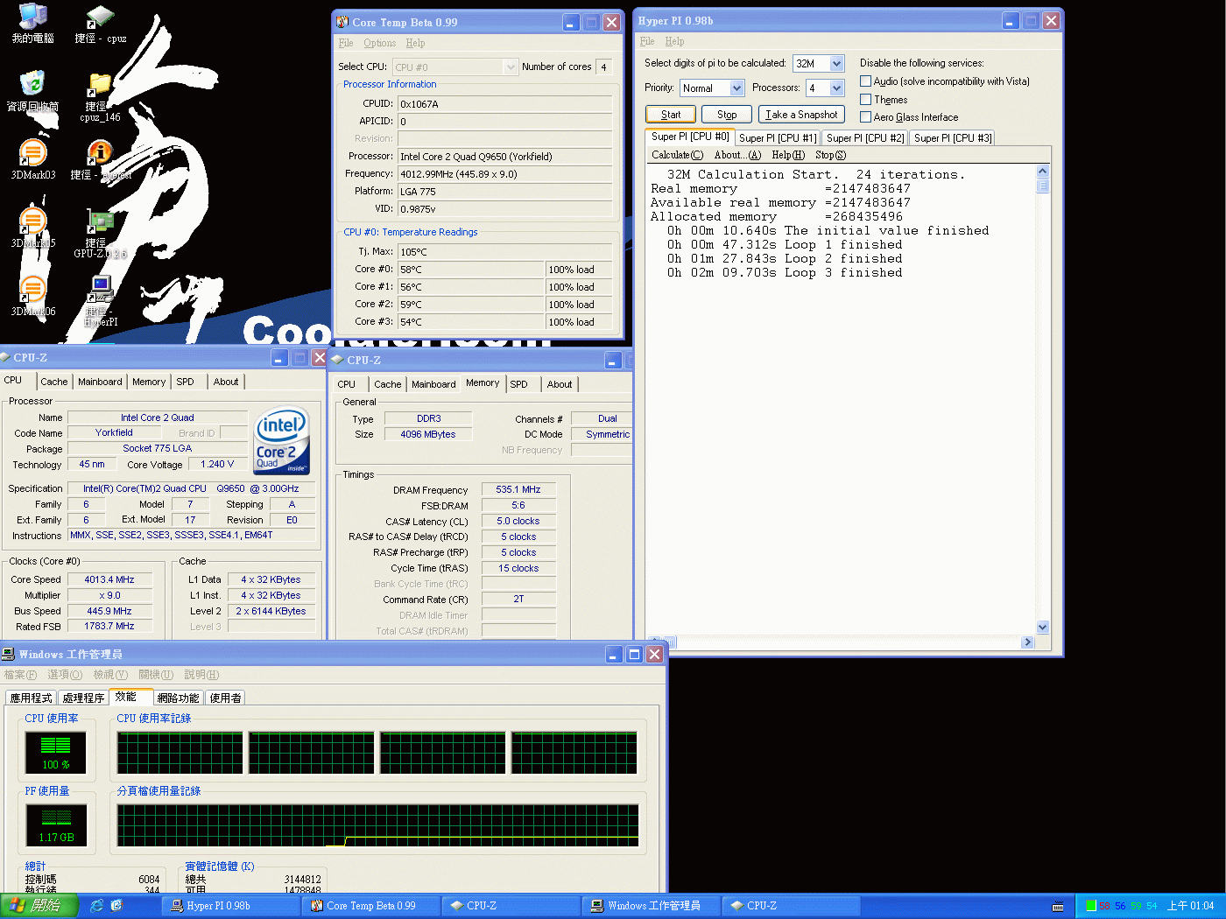
Task: Toggle the Themes checkbox in Hyper PI
Action: [x=865, y=100]
